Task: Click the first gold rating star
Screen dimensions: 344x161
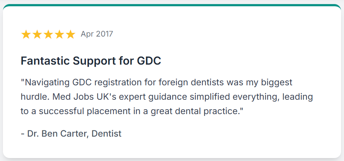Action: point(26,35)
